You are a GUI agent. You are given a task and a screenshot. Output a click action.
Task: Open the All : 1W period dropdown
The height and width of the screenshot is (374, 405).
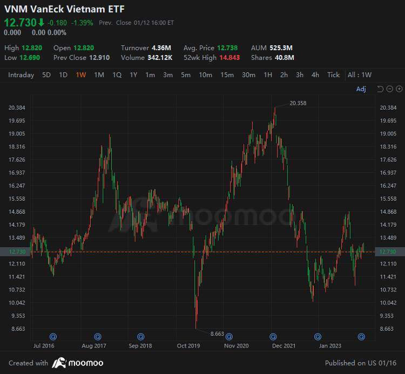click(360, 75)
